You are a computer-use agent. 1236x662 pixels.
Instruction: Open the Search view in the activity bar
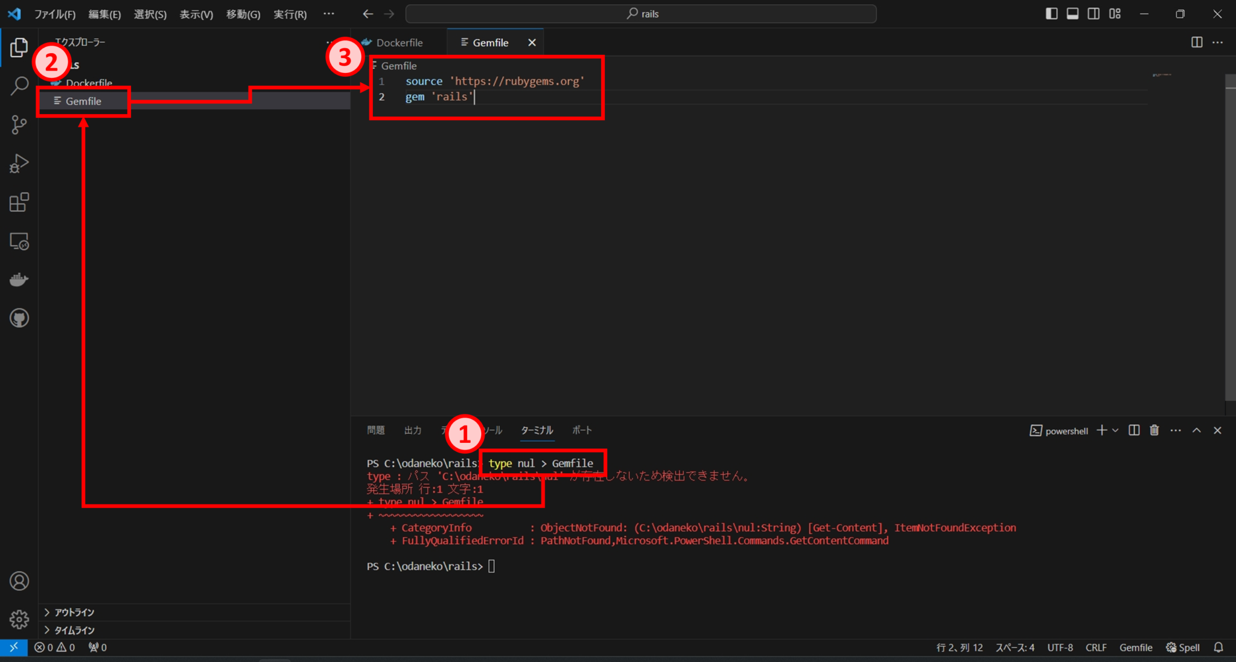click(x=19, y=86)
